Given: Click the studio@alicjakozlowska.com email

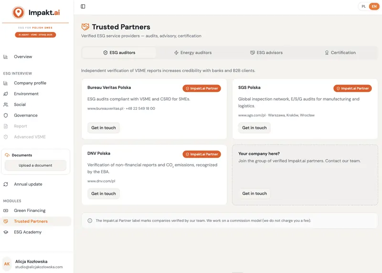Looking at the screenshot, I should pyautogui.click(x=39, y=267).
